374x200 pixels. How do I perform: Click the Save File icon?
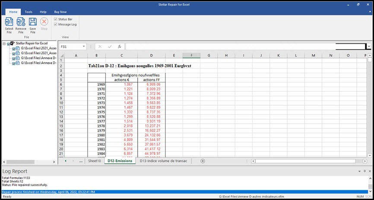point(33,22)
